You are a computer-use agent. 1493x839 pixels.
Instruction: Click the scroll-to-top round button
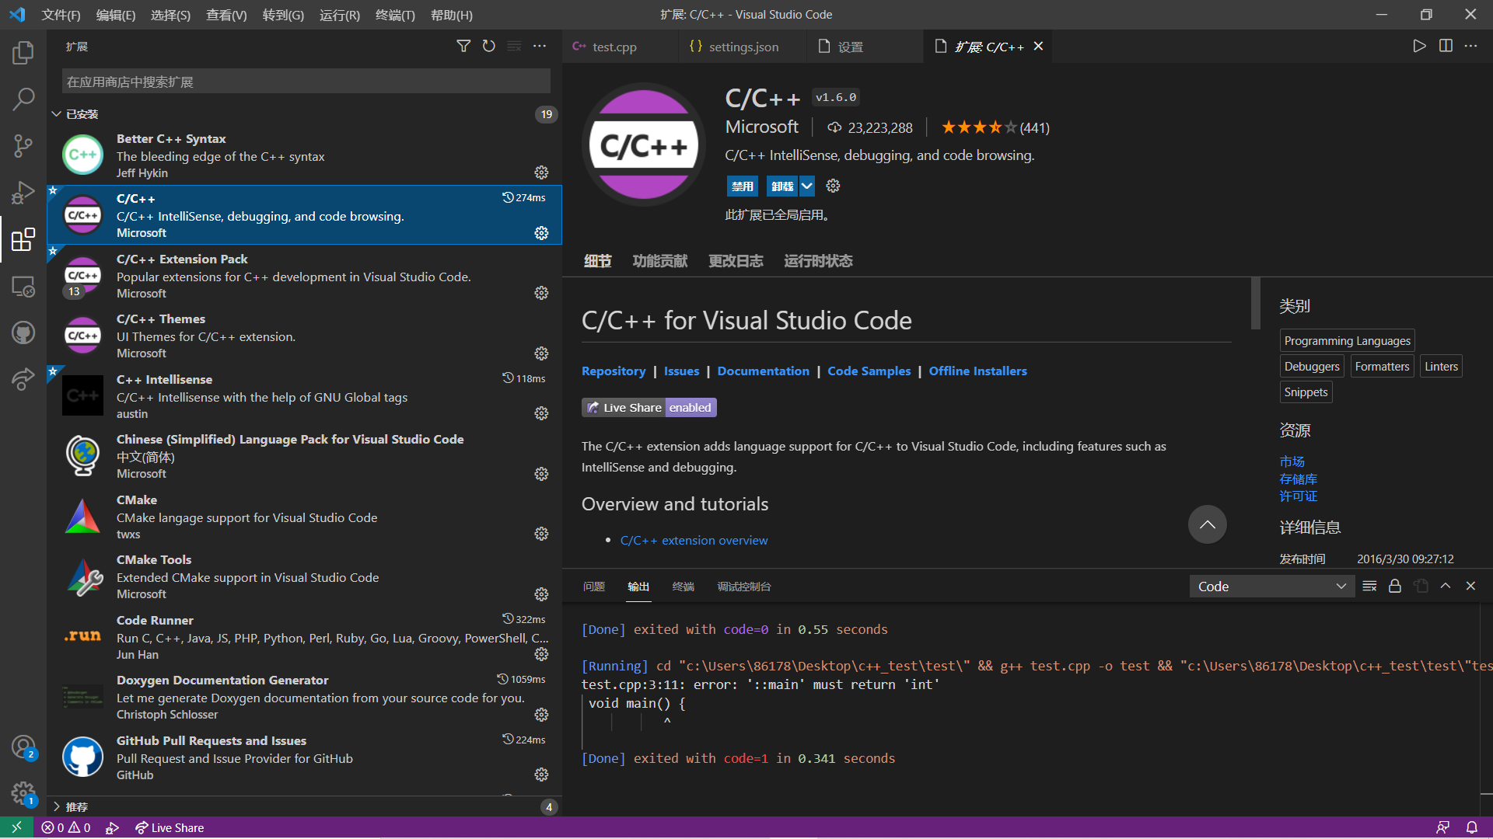pos(1208,524)
